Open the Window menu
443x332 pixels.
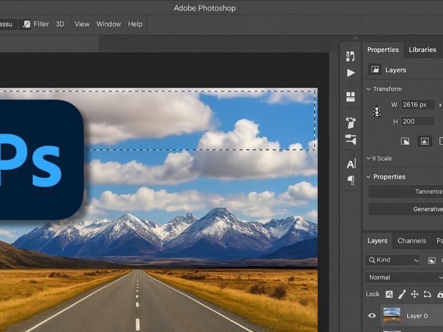tap(109, 24)
